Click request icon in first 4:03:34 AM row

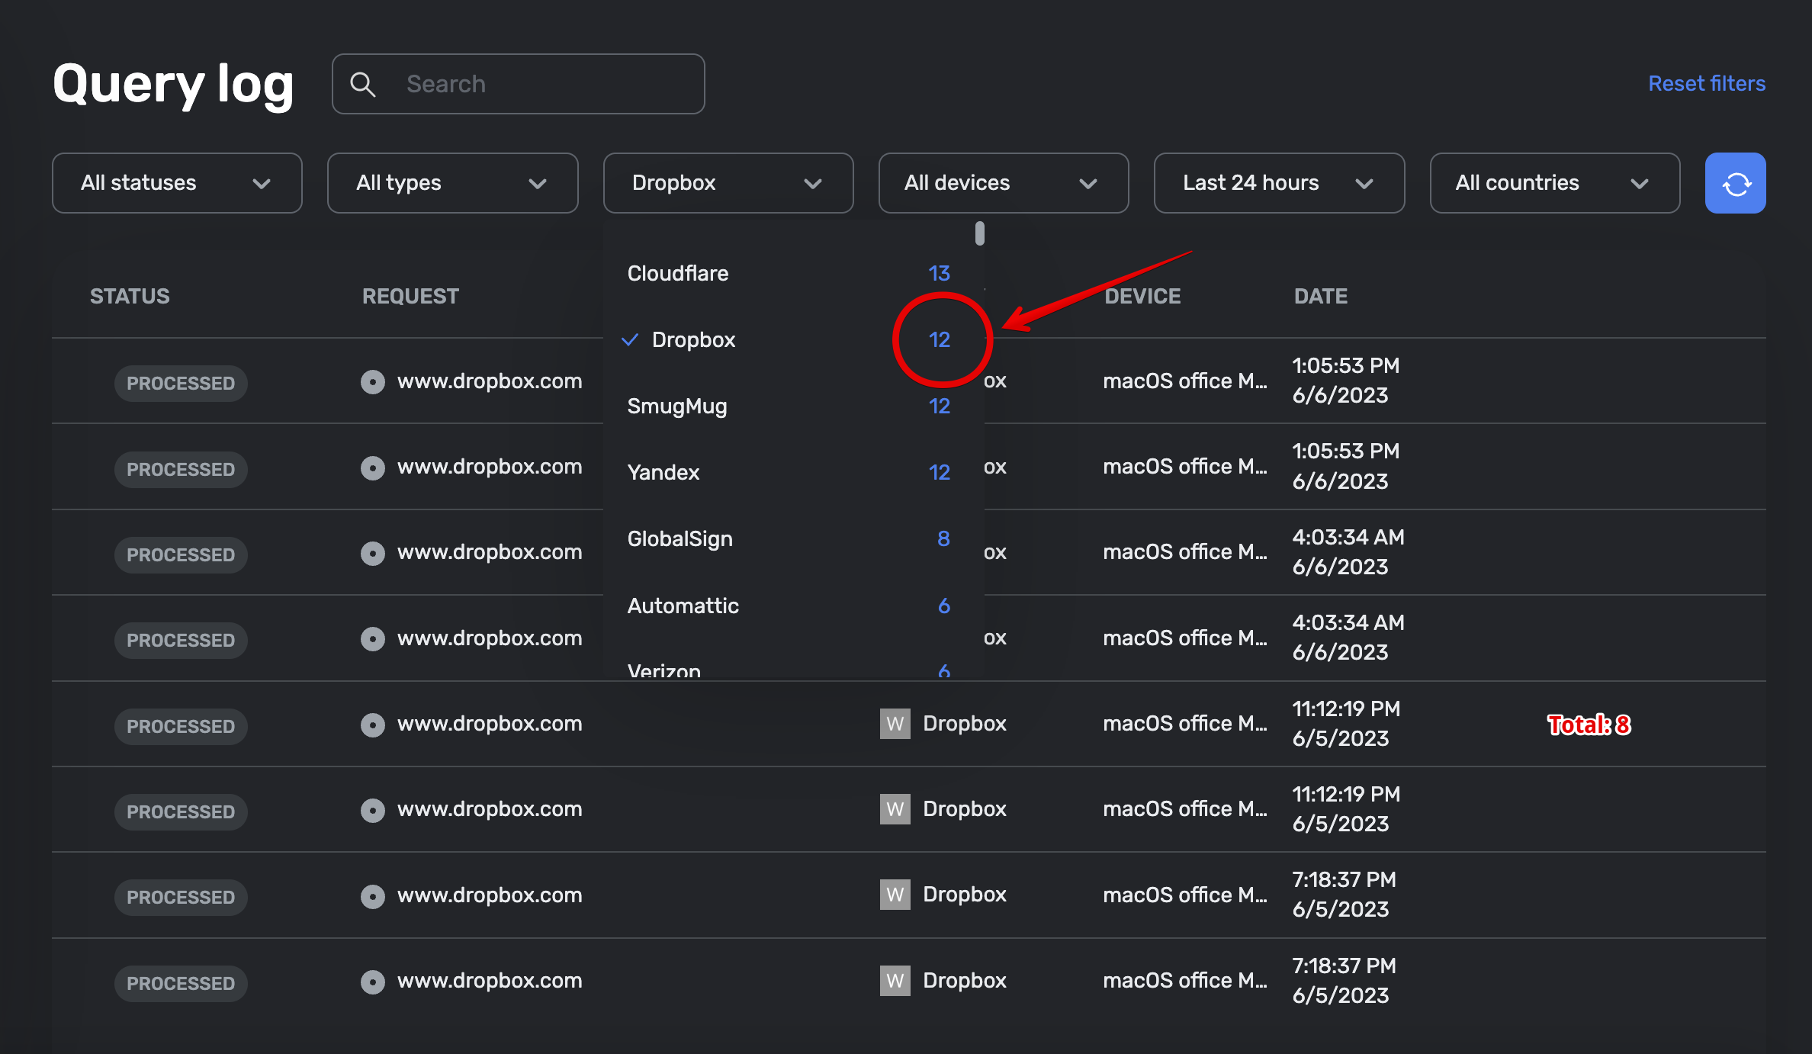pos(373,552)
